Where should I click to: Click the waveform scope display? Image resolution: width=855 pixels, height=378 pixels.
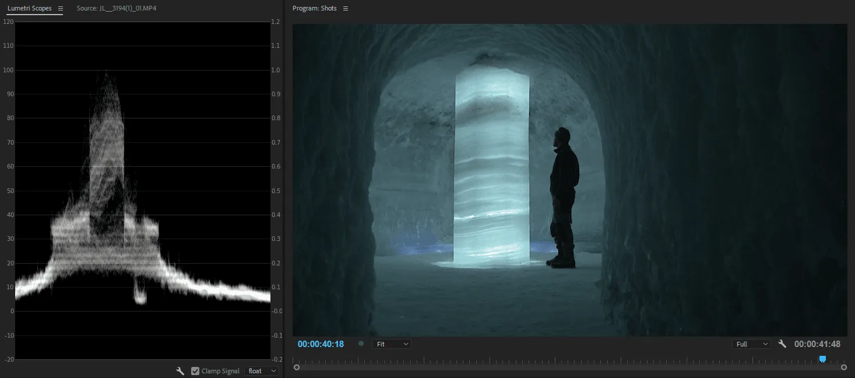pos(142,190)
